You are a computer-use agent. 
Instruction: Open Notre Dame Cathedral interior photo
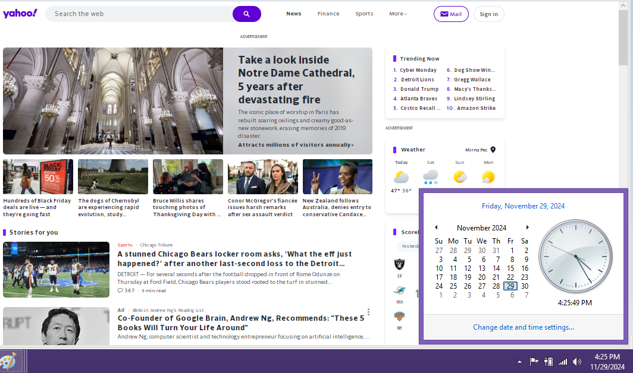(113, 101)
